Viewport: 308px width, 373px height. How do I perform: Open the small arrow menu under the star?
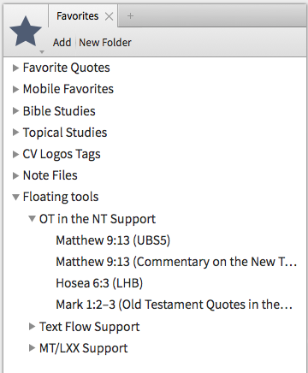(x=42, y=52)
